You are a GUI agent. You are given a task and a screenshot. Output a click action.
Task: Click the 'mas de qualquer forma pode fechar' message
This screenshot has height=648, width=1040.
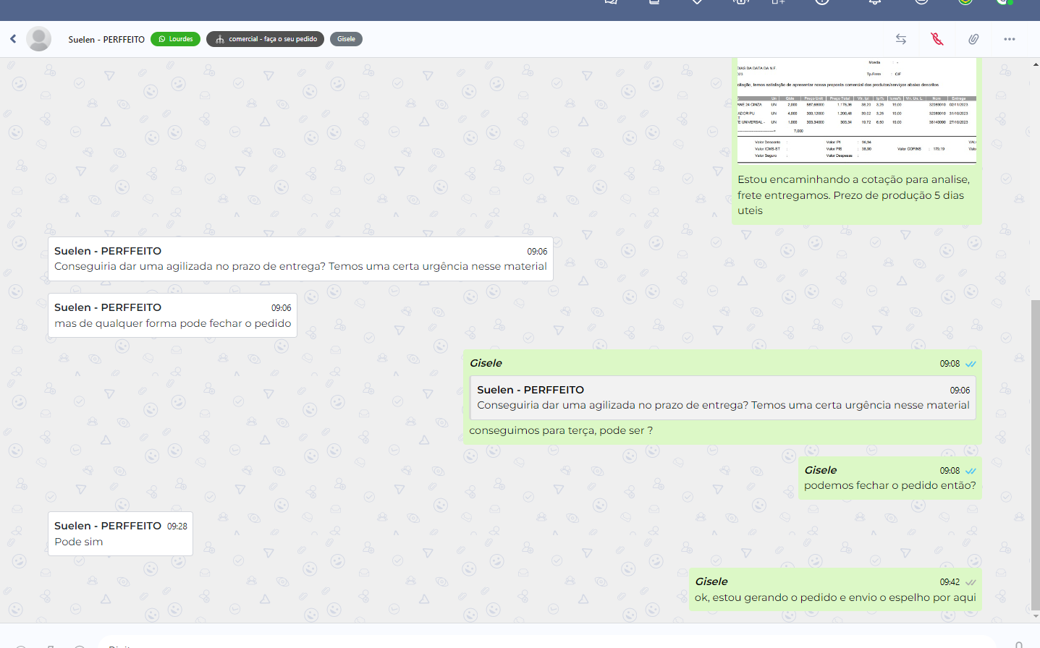[172, 323]
